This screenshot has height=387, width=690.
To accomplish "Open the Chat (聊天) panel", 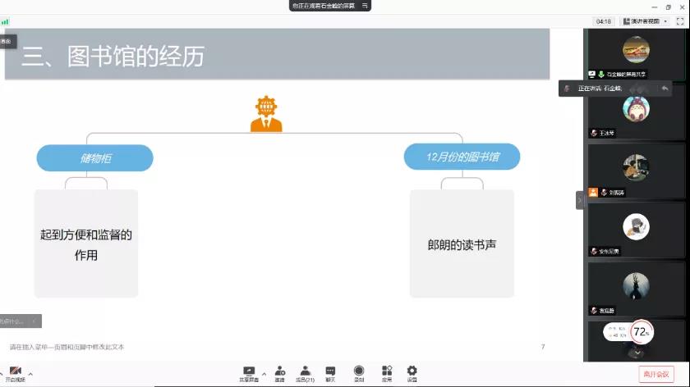I will pos(330,372).
